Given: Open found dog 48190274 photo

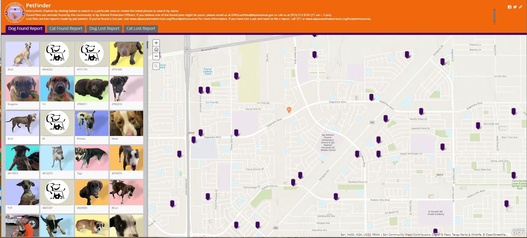Looking at the screenshot, I should tap(126, 158).
